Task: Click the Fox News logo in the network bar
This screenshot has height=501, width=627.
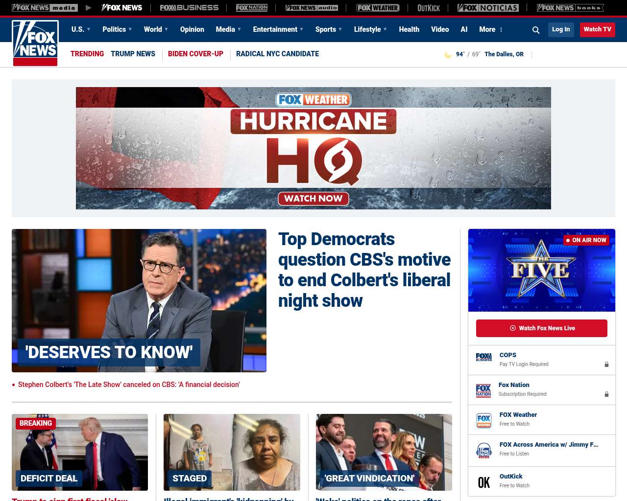Action: point(122,8)
